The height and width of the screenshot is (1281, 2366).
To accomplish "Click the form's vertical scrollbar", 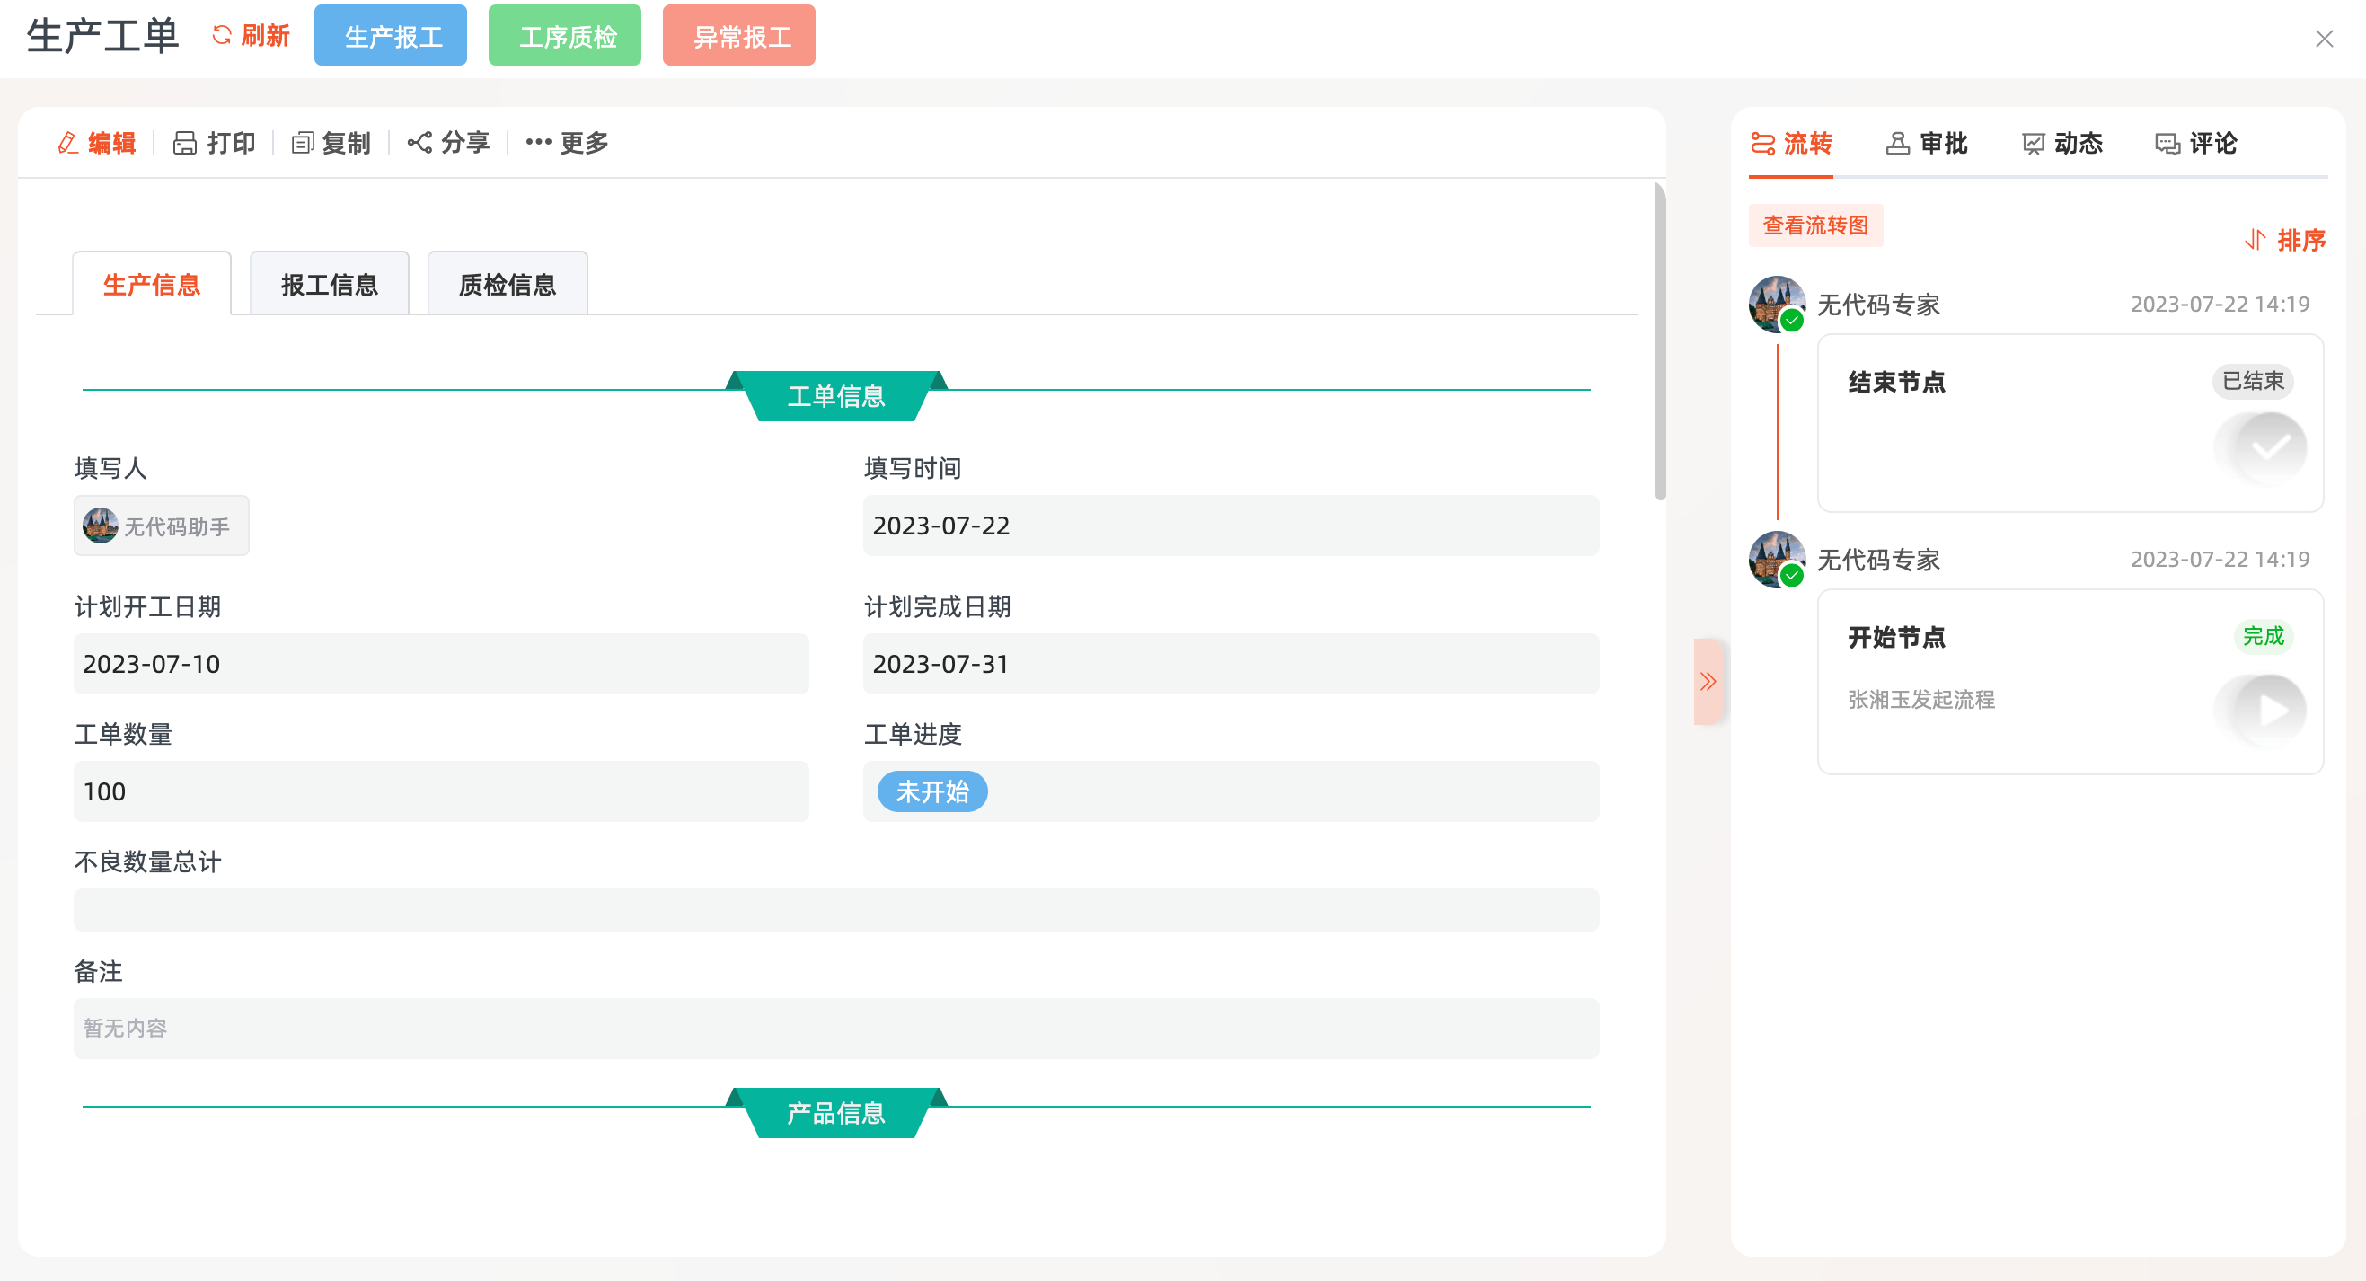I will point(1660,341).
